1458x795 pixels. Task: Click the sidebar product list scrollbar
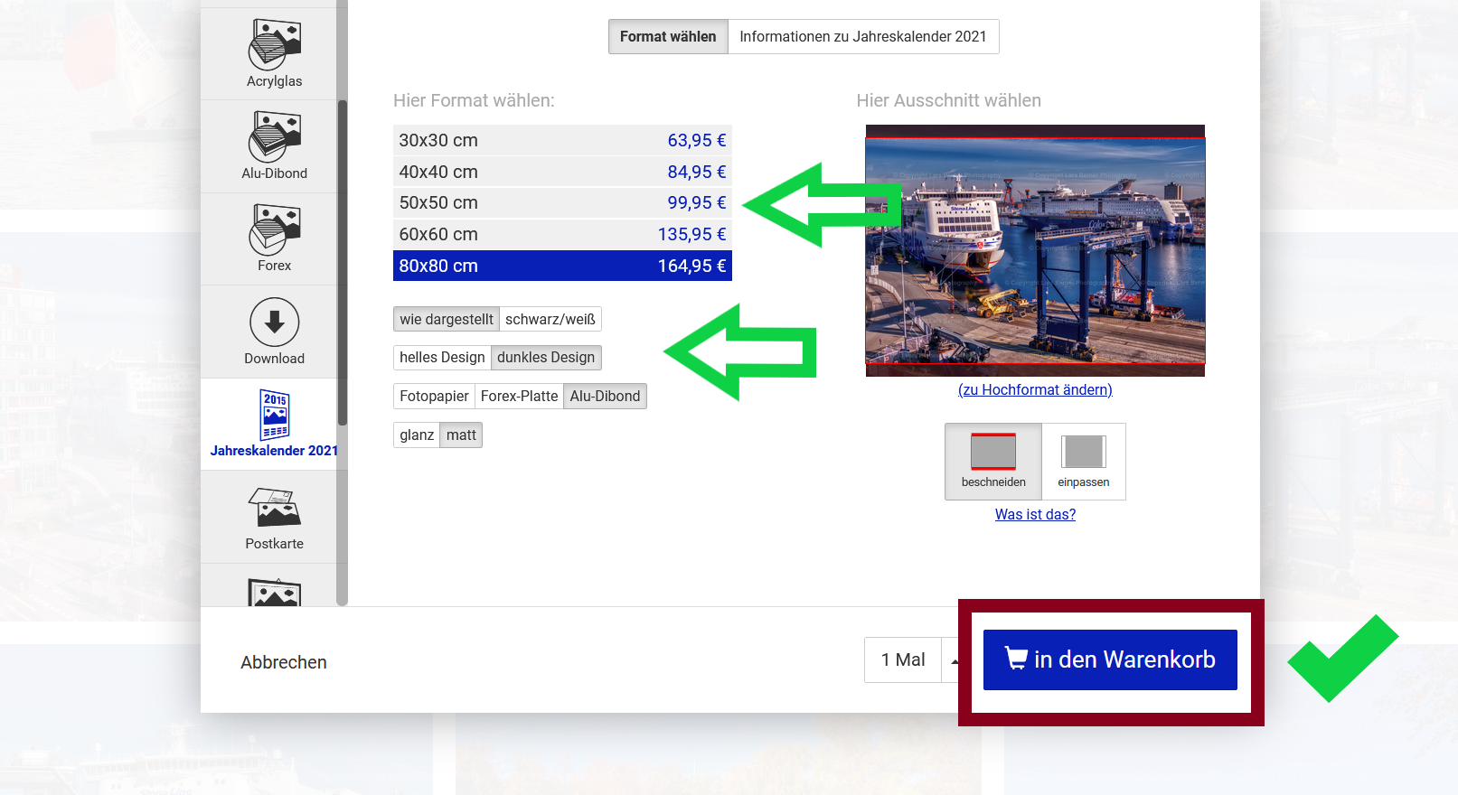tap(342, 262)
